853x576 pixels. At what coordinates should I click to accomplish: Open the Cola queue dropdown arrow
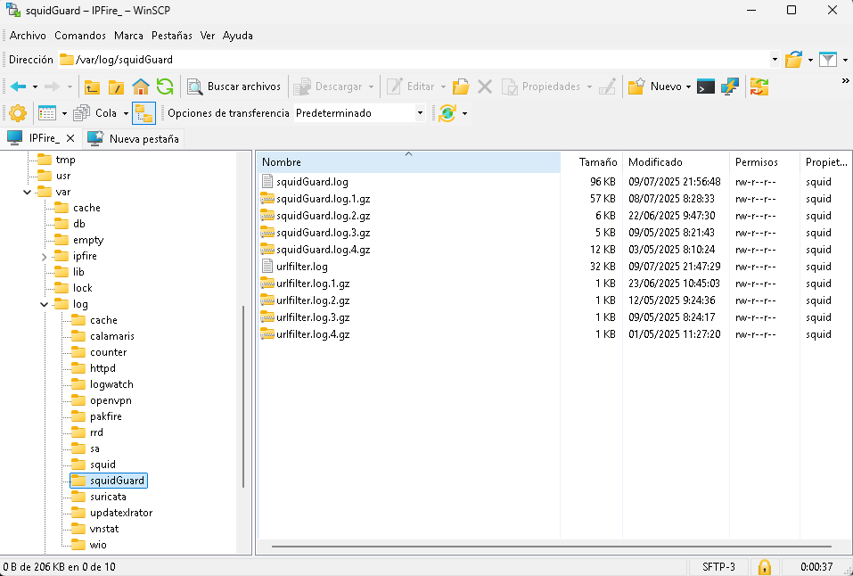click(126, 113)
